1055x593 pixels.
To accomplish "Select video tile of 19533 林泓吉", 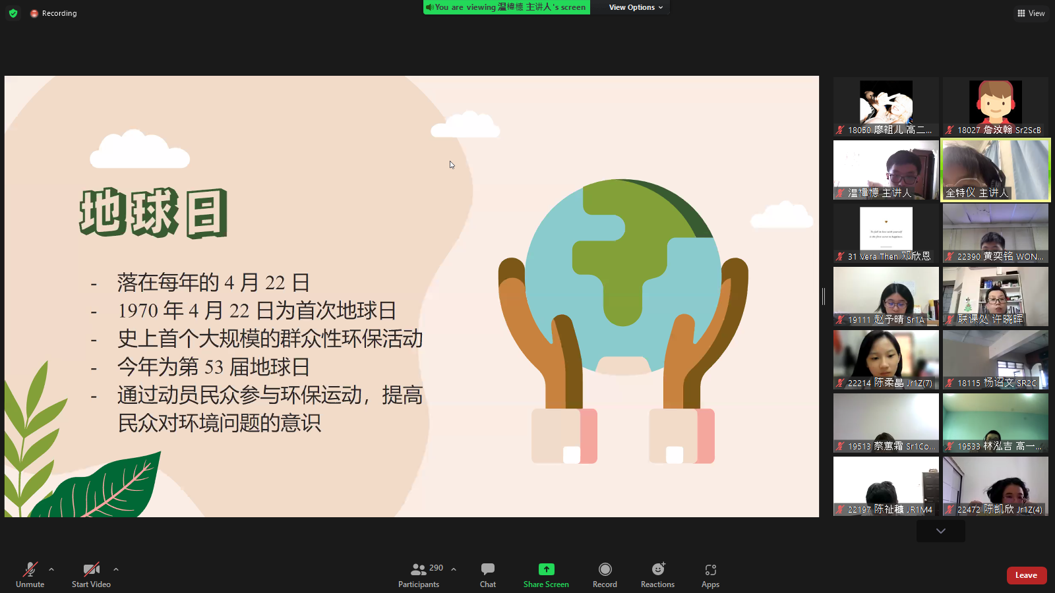I will click(996, 423).
